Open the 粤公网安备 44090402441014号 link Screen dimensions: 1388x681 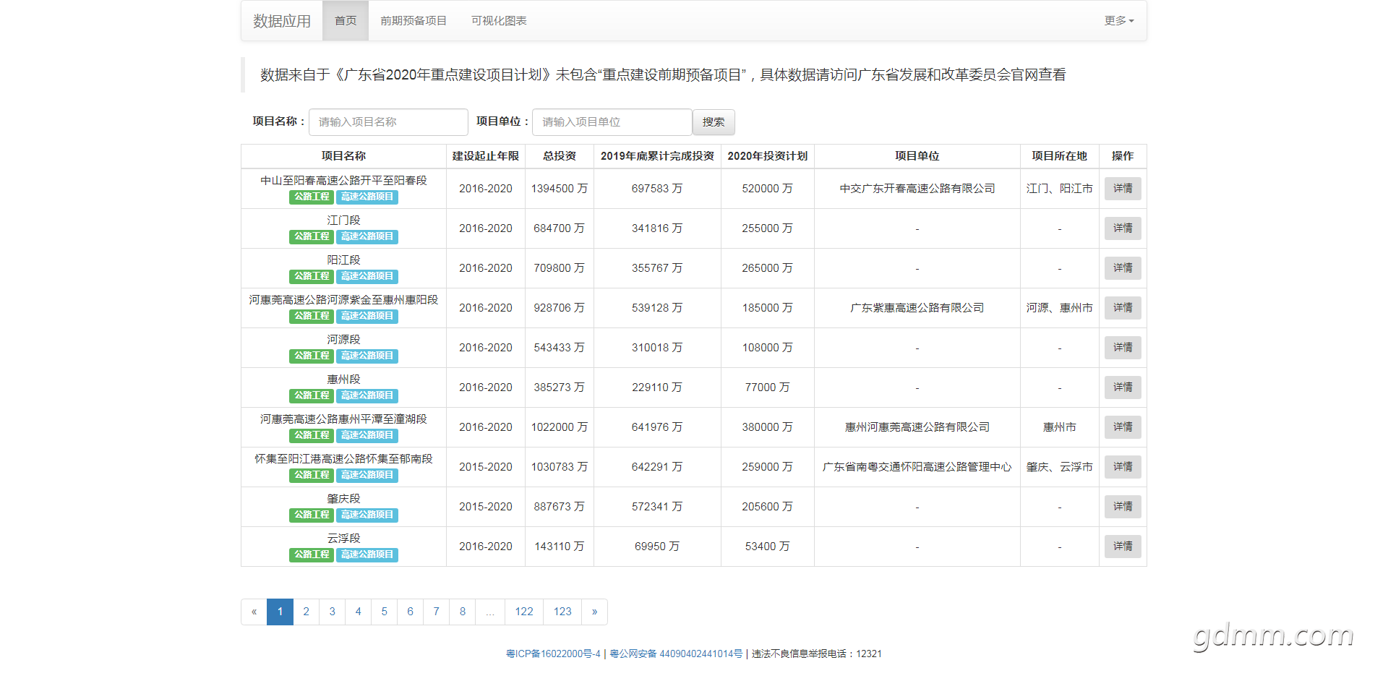(x=676, y=654)
